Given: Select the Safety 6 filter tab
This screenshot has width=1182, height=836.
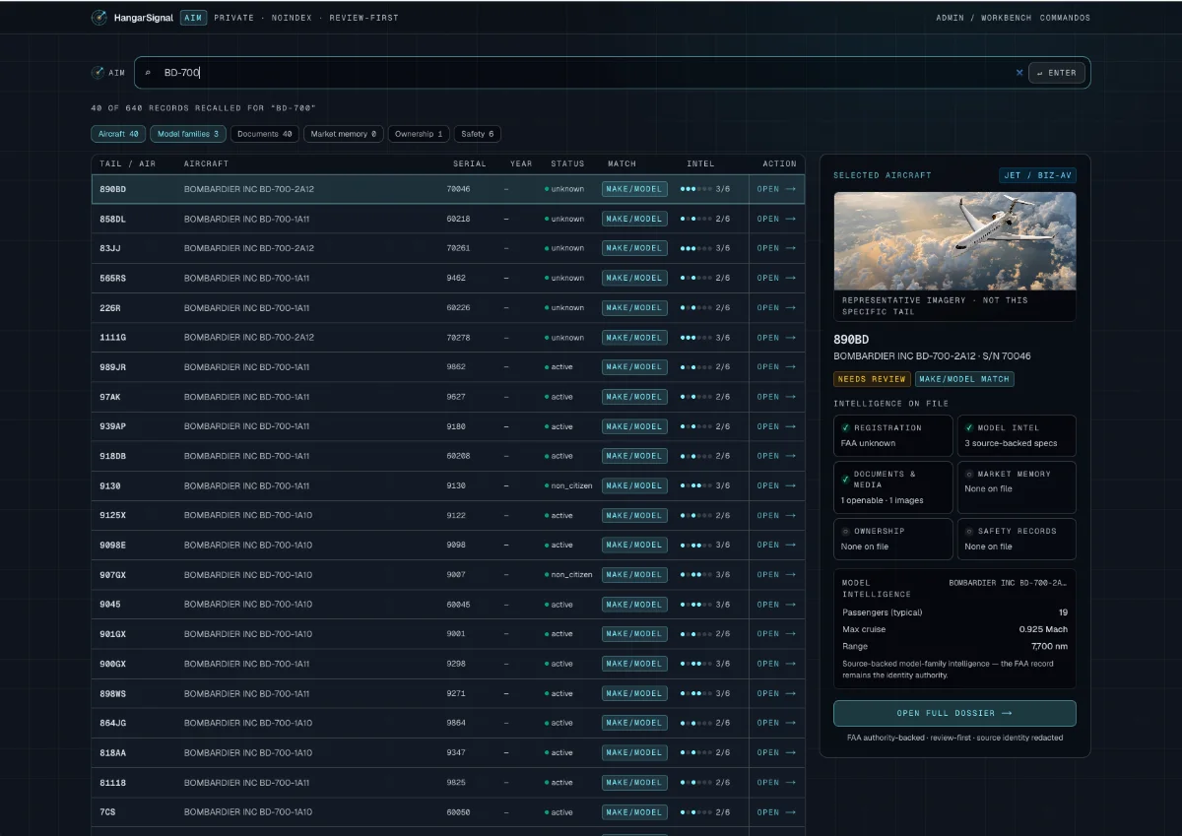Looking at the screenshot, I should (478, 134).
